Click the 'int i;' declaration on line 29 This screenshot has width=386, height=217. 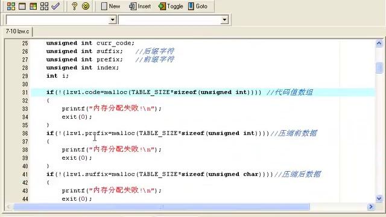point(58,76)
